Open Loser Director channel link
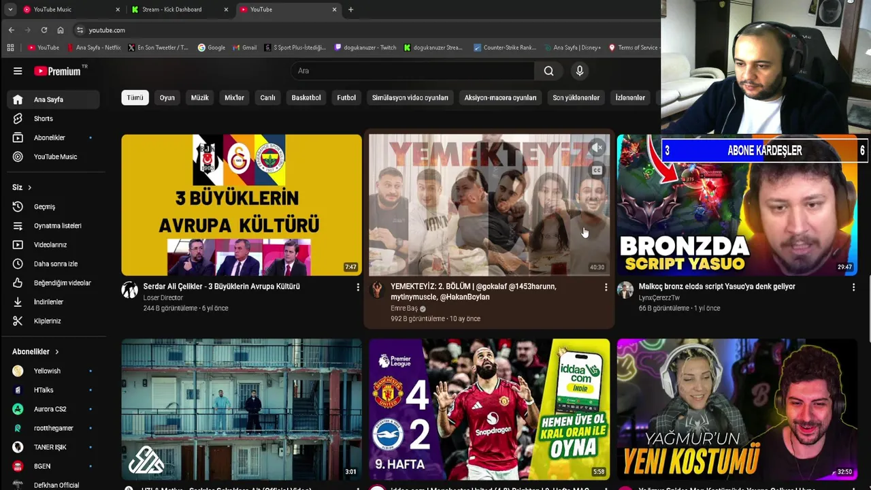 point(163,297)
